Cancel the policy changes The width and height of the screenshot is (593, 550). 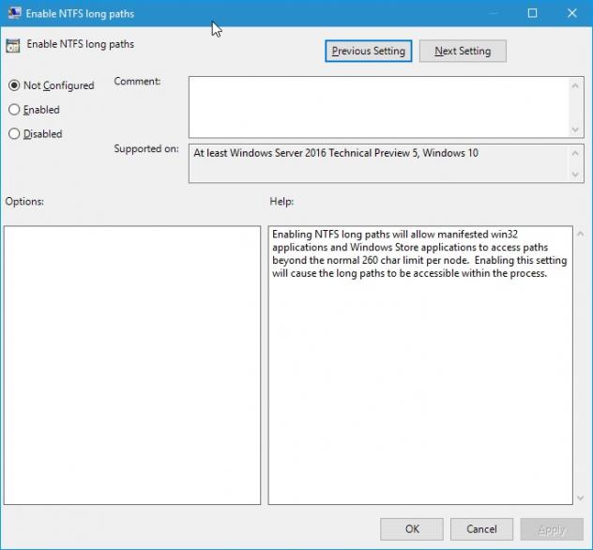[x=481, y=529]
